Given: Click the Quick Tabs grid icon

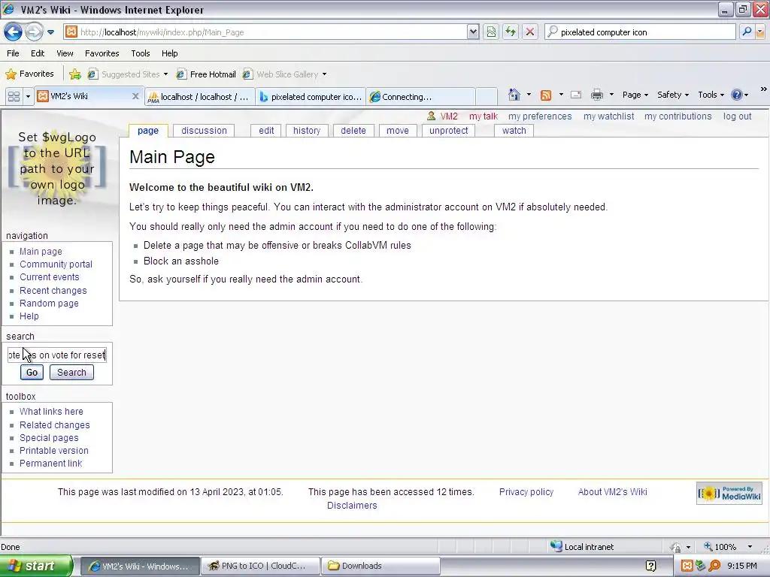Looking at the screenshot, I should pyautogui.click(x=14, y=96).
